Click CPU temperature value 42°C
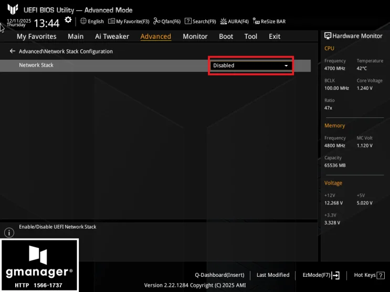The width and height of the screenshot is (390, 292). (x=362, y=68)
